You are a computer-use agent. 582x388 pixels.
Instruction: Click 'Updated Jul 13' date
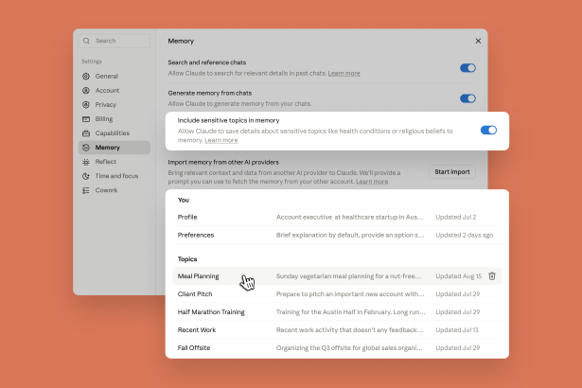pyautogui.click(x=457, y=329)
